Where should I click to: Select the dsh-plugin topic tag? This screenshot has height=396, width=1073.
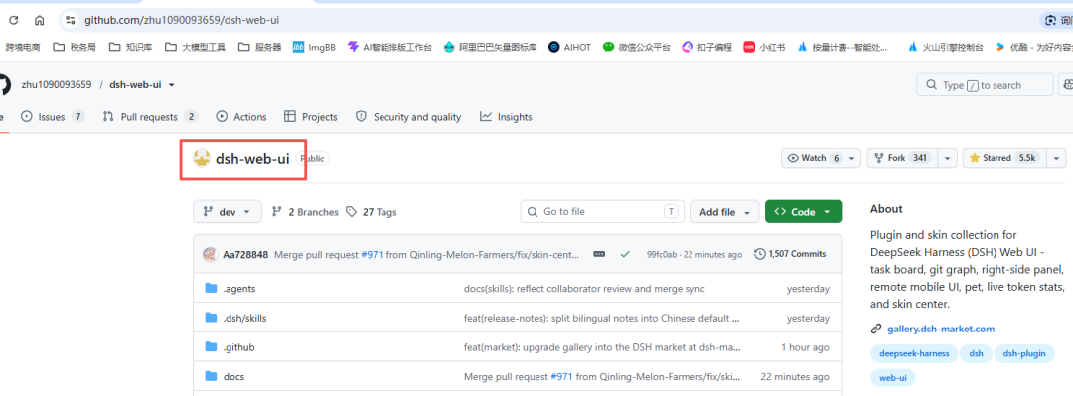click(1025, 353)
